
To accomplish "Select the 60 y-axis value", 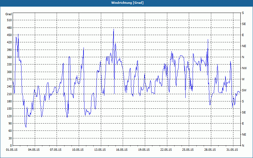I will pos(10,131).
